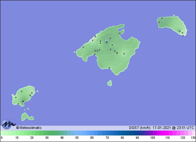Pick the magenta legend swatch above 110
The width and height of the screenshot is (196, 142).
[166, 133]
